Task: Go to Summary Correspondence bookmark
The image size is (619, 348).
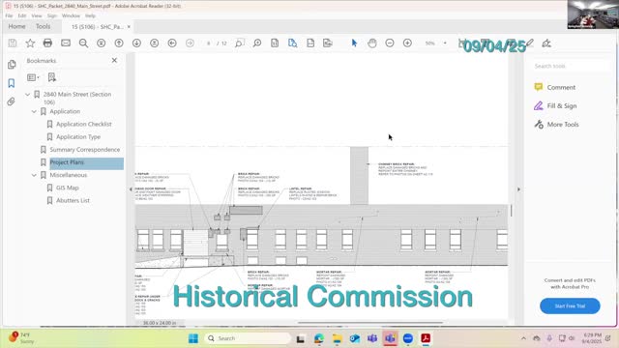Action: [x=85, y=150]
